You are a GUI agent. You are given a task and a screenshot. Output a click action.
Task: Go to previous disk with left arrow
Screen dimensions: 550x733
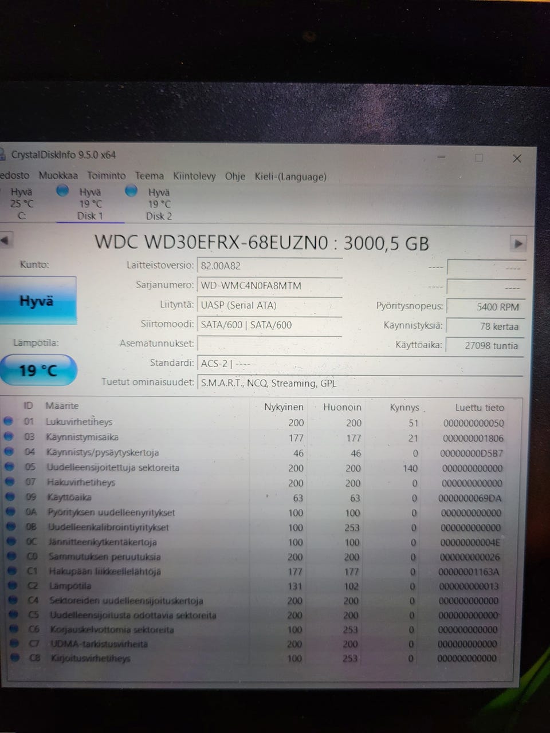point(5,240)
